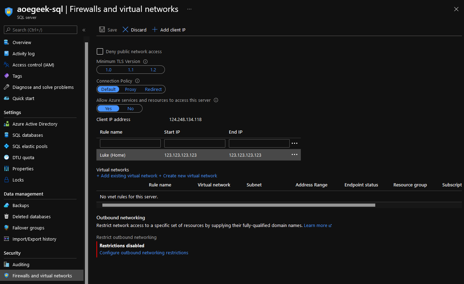Click the Add client IP plus icon
Image resolution: width=464 pixels, height=284 pixels.
click(155, 30)
